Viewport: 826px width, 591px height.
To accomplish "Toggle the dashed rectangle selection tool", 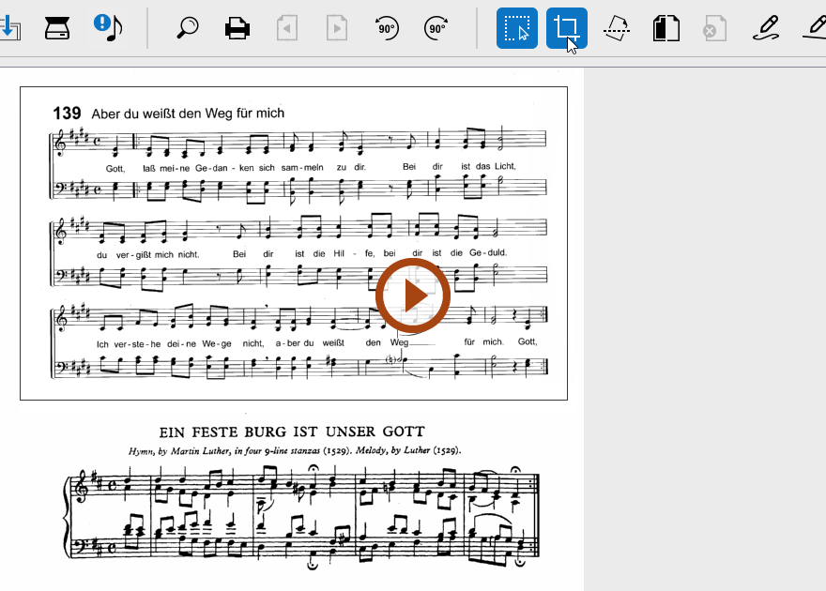I will tap(517, 28).
